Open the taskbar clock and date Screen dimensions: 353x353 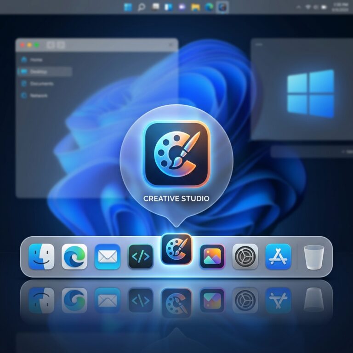341,7
